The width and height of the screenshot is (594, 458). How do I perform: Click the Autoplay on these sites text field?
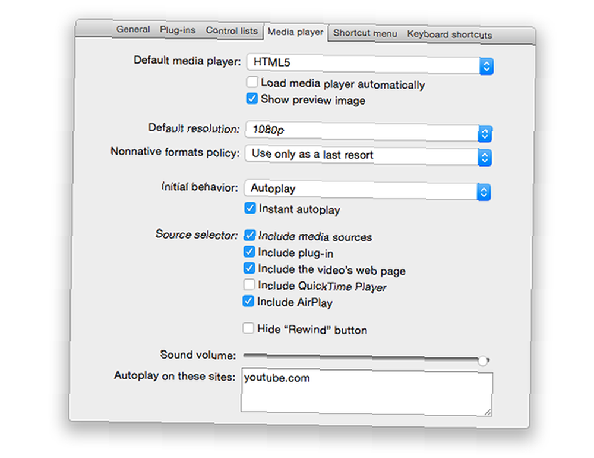(366, 391)
